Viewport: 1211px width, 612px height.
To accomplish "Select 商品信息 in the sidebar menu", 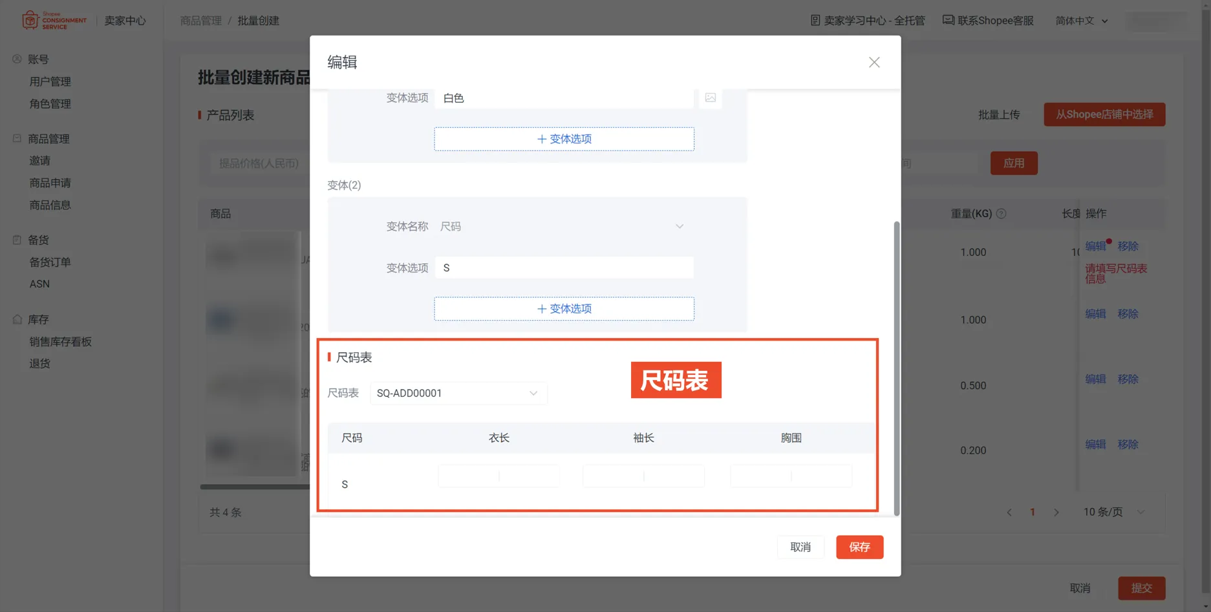I will 50,205.
